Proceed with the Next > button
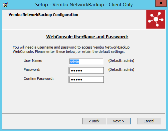 point(119,121)
